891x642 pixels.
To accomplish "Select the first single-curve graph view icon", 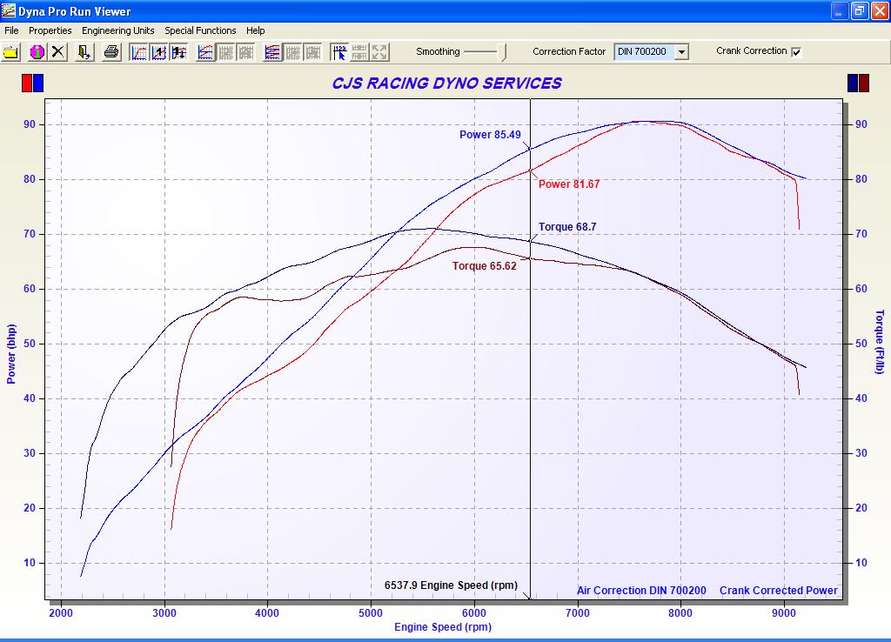I will (x=139, y=52).
